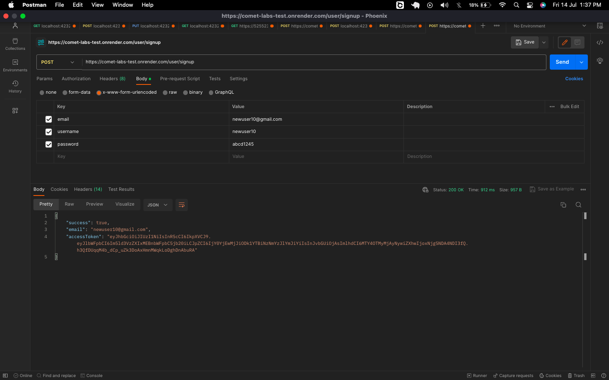Open the comments icon beside pencil

point(577,42)
